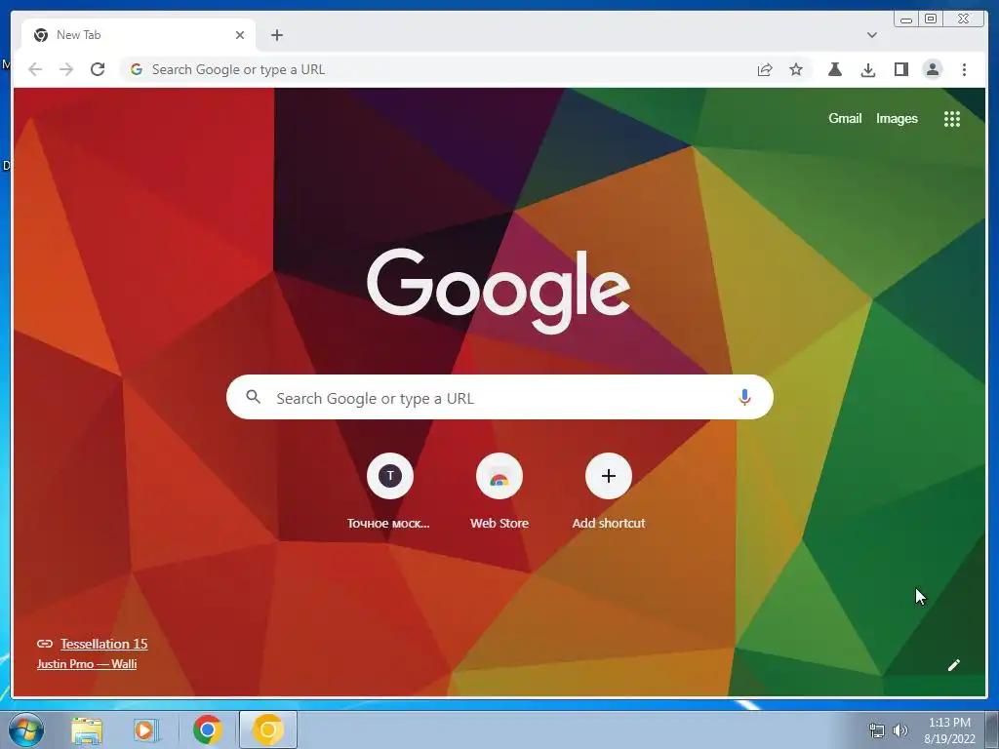Open the share this page icon
Image resolution: width=999 pixels, height=749 pixels.
pyautogui.click(x=765, y=69)
